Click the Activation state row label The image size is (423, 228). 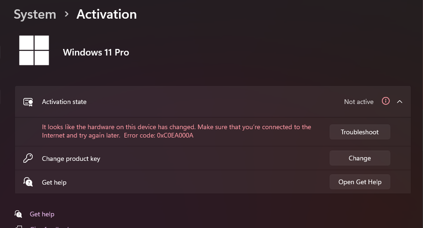(64, 102)
